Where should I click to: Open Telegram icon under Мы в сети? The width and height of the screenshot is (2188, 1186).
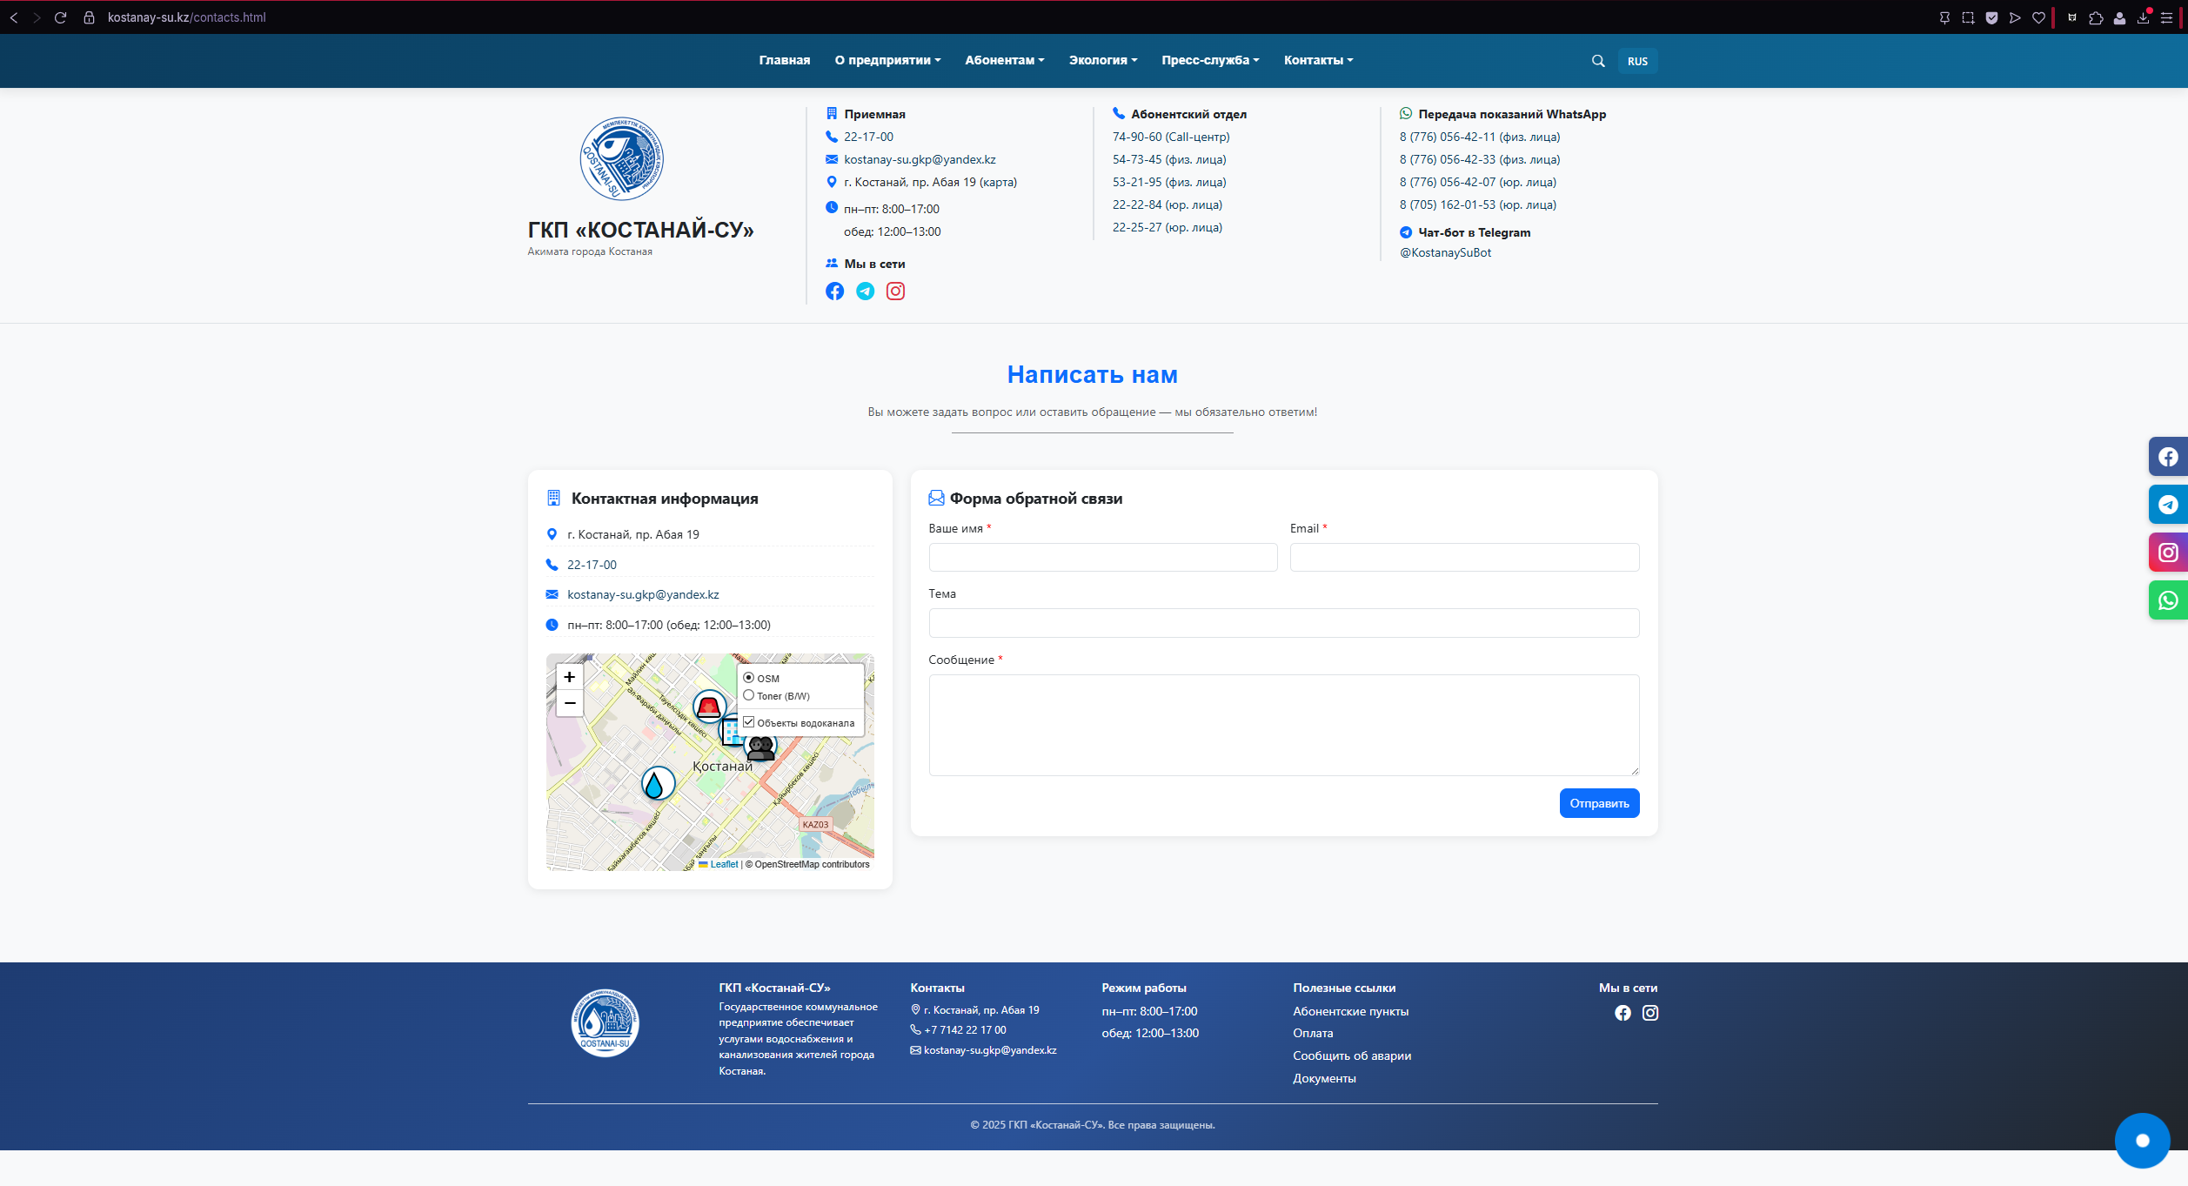pos(865,291)
